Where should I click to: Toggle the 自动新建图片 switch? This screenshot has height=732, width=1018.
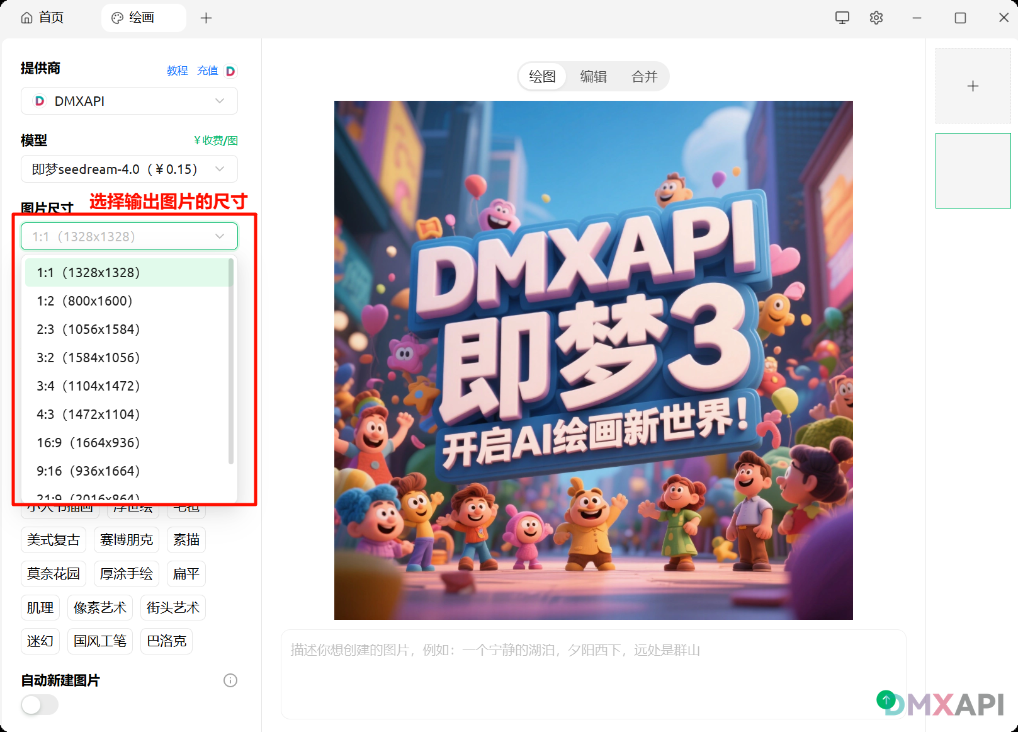[x=40, y=705]
